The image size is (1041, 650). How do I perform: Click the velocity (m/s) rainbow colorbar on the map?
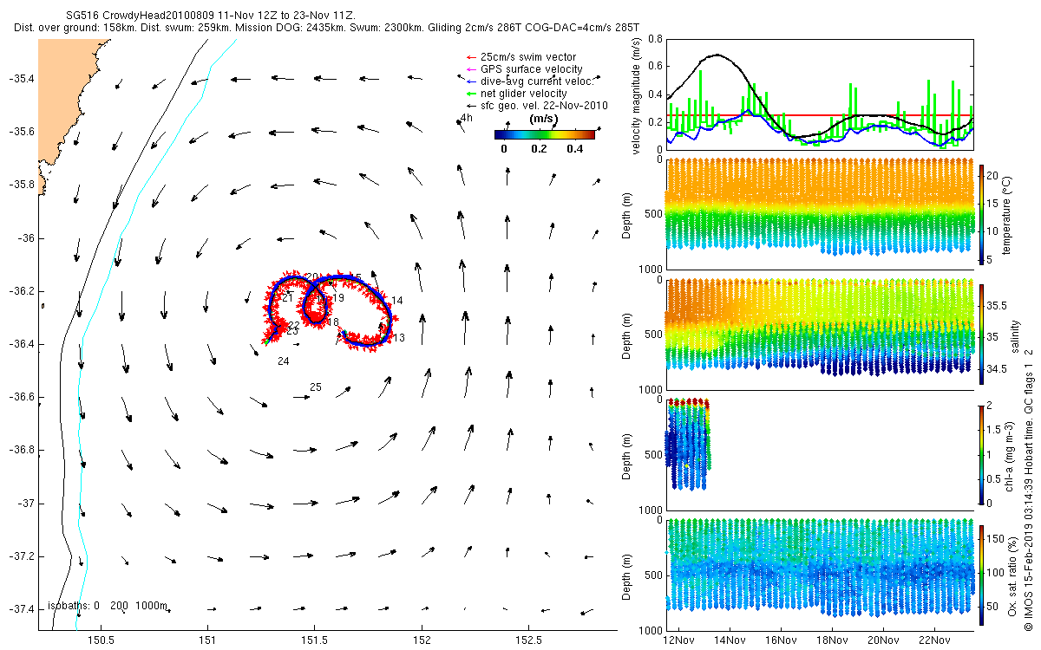point(545,134)
